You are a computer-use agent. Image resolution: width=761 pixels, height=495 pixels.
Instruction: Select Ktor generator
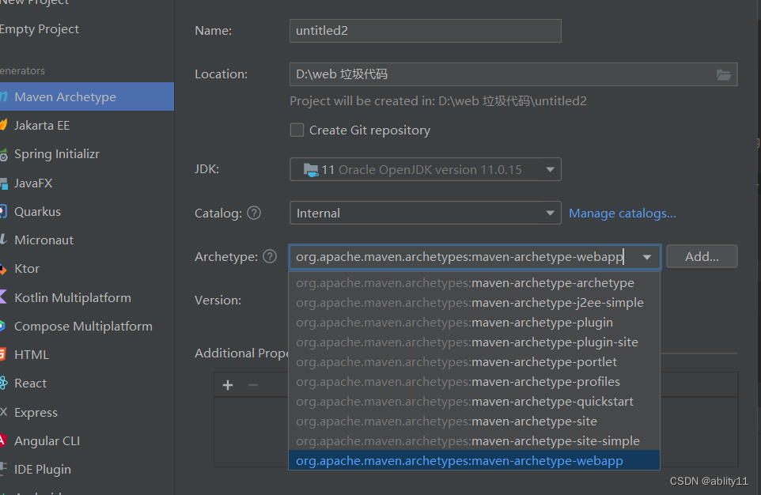click(x=87, y=268)
